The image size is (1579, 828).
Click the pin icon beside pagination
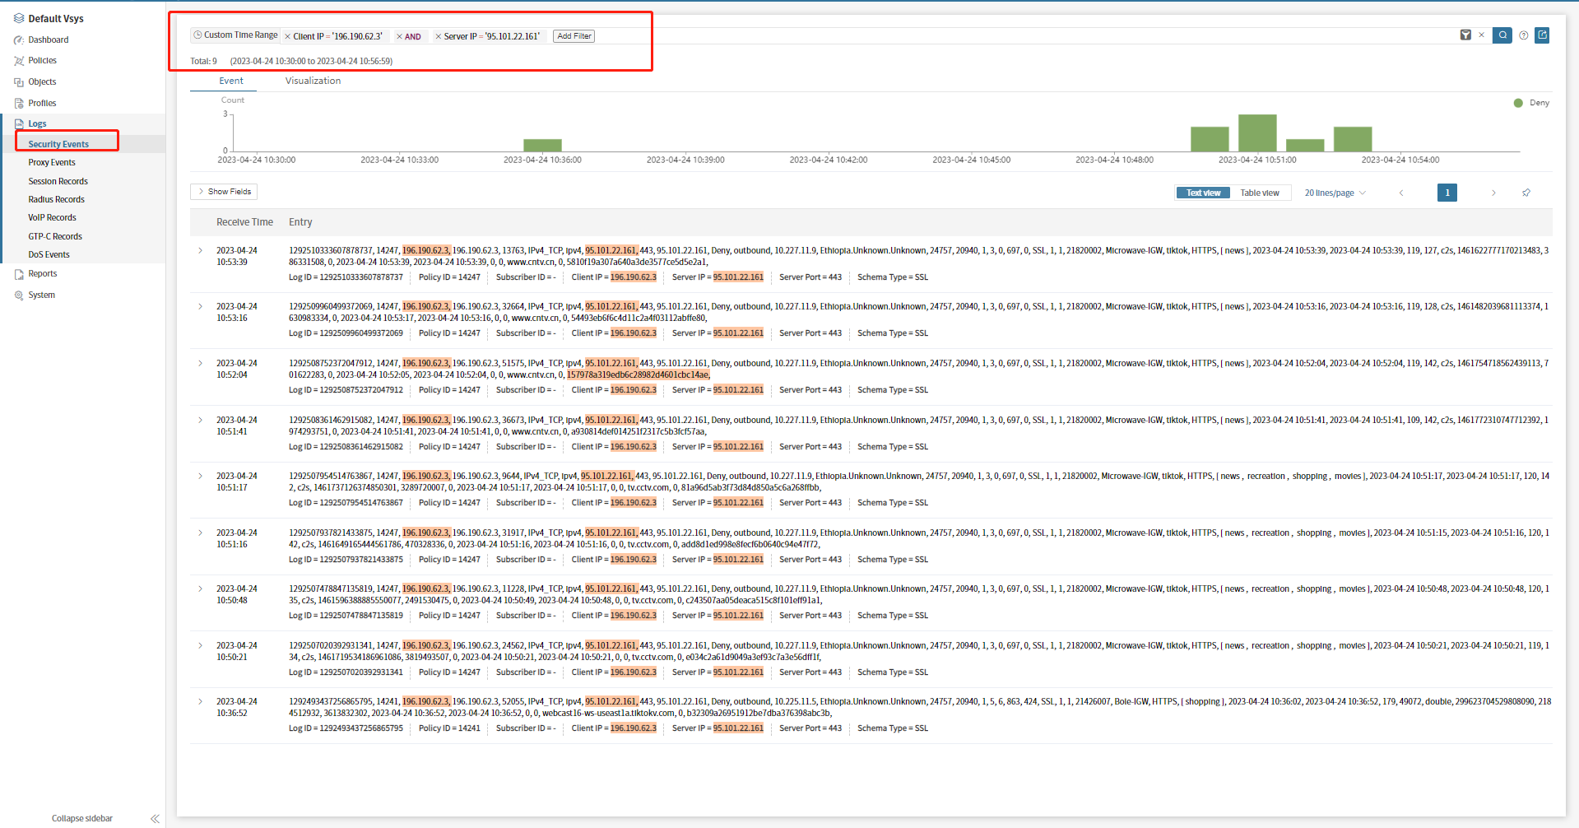point(1526,193)
